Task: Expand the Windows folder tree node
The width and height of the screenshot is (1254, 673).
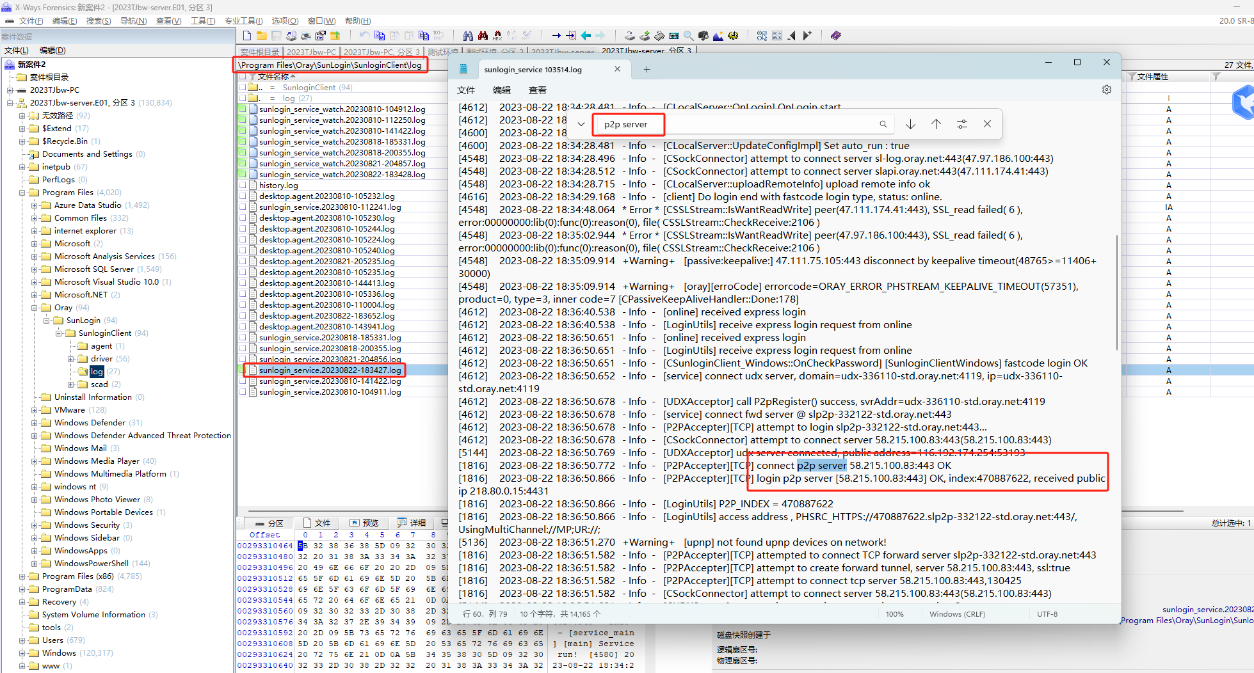Action: (22, 653)
